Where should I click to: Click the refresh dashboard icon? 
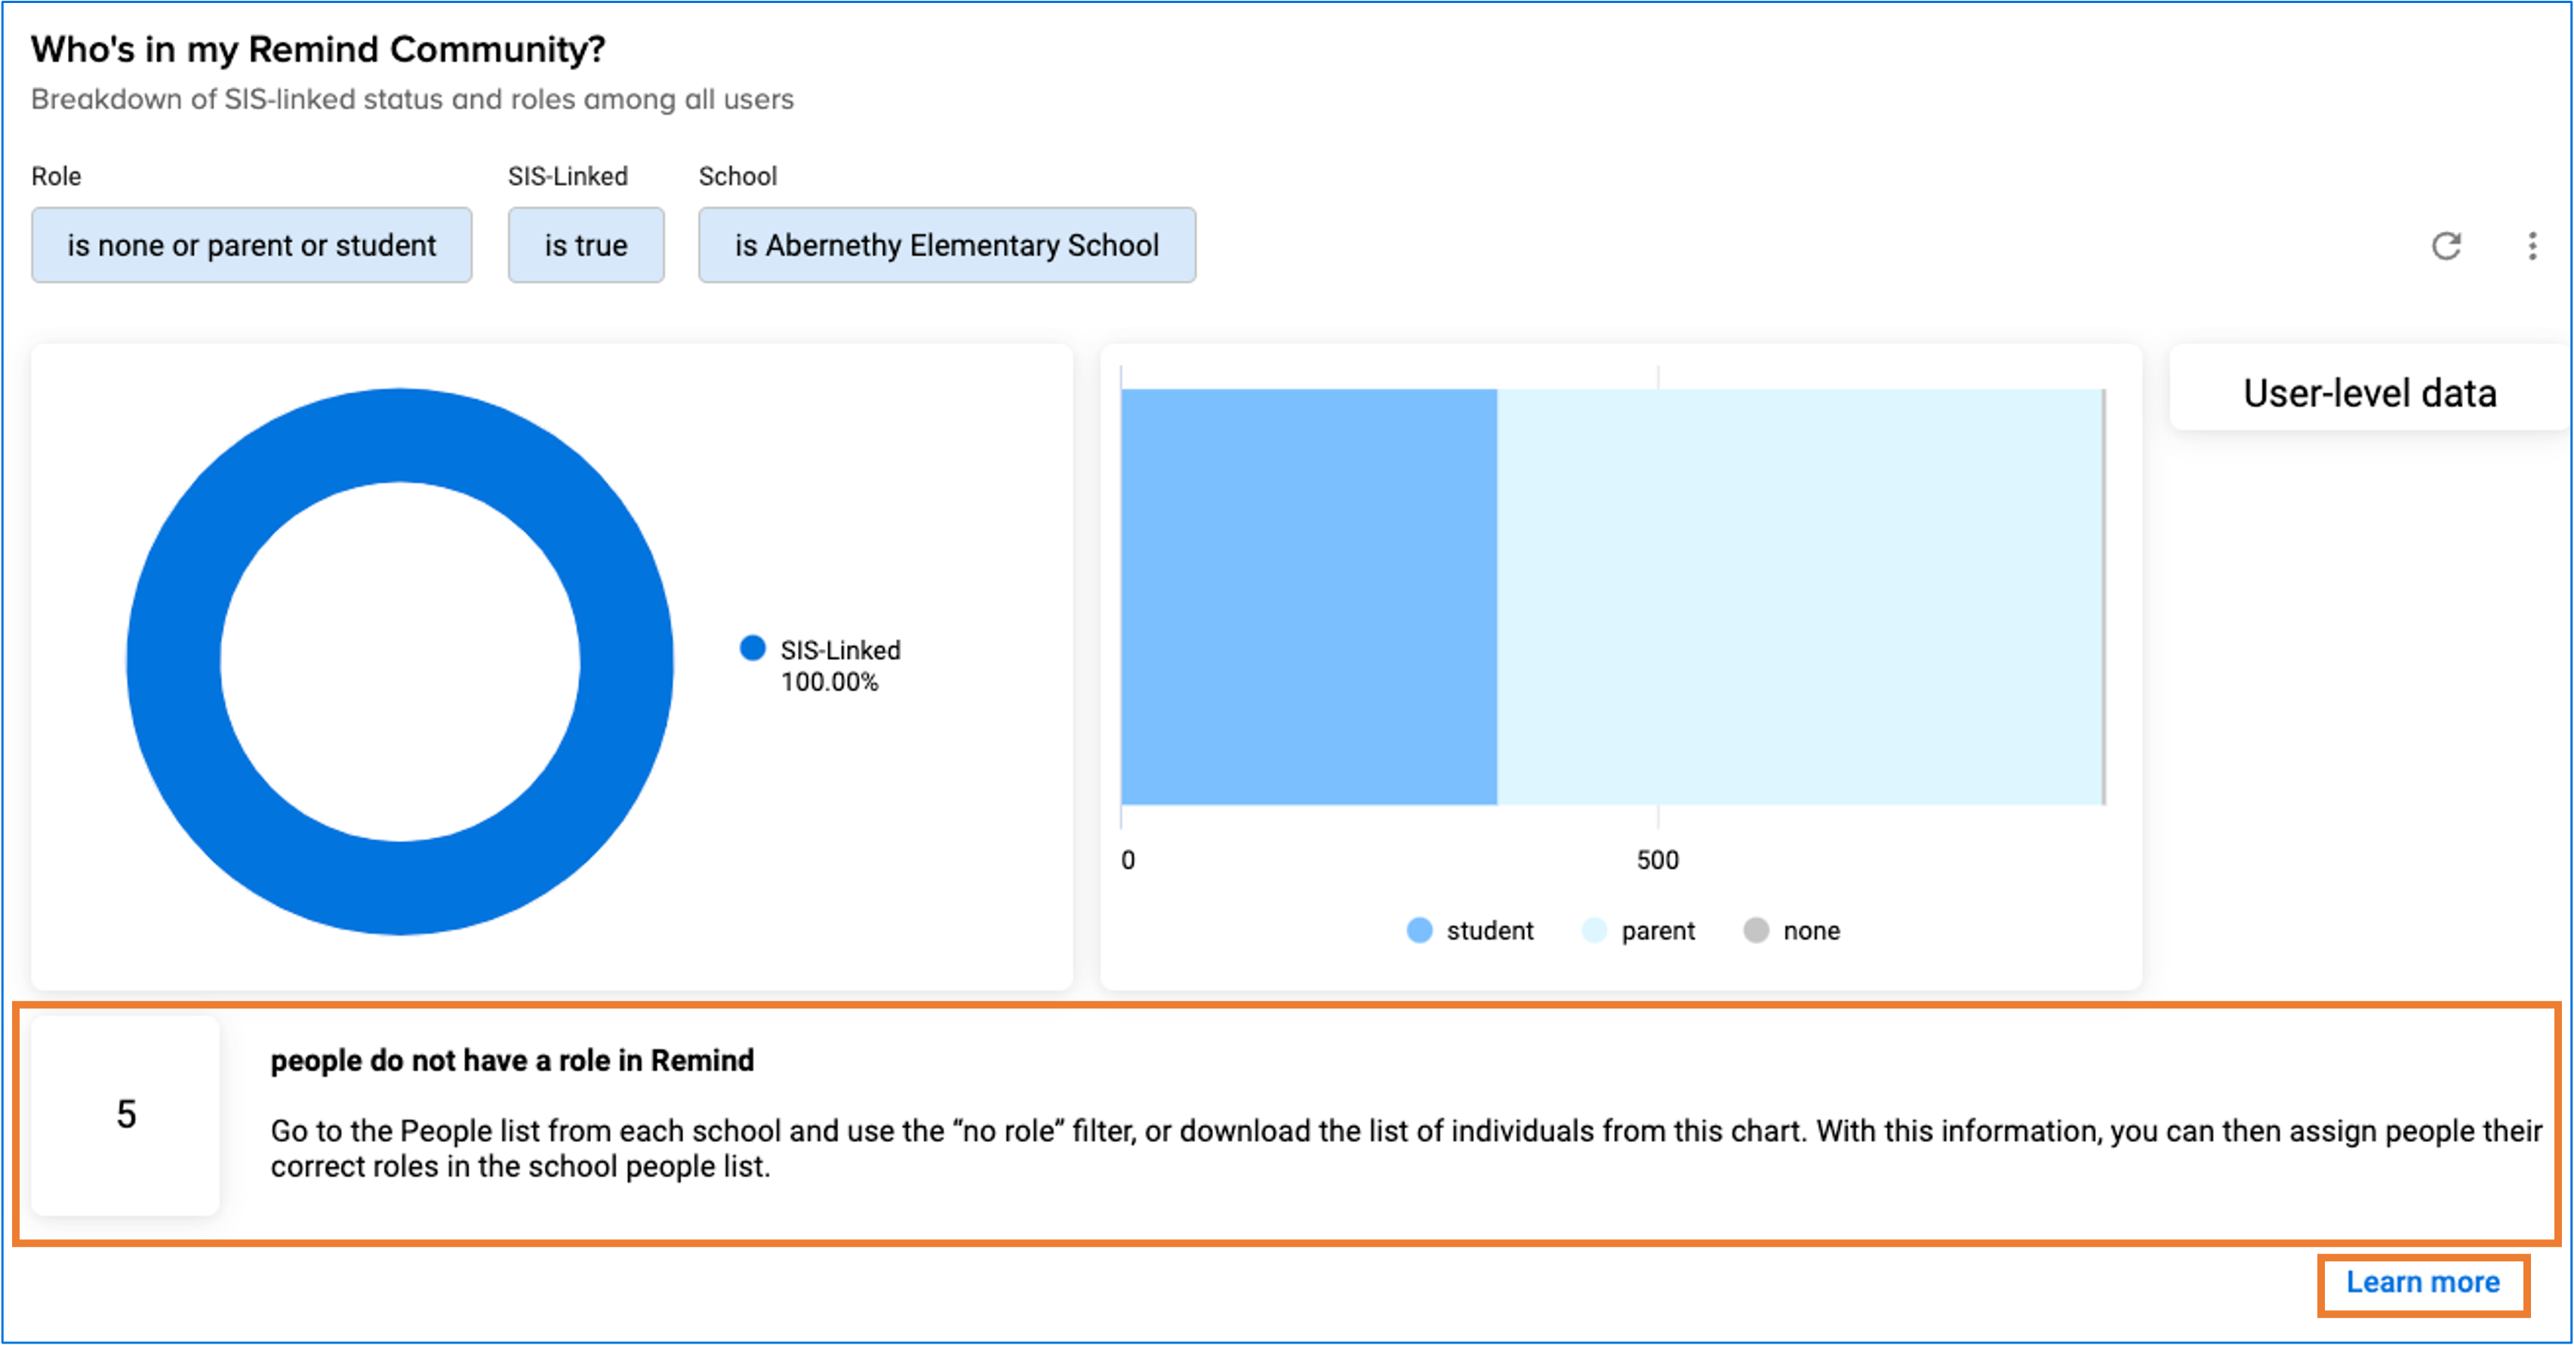[2445, 246]
